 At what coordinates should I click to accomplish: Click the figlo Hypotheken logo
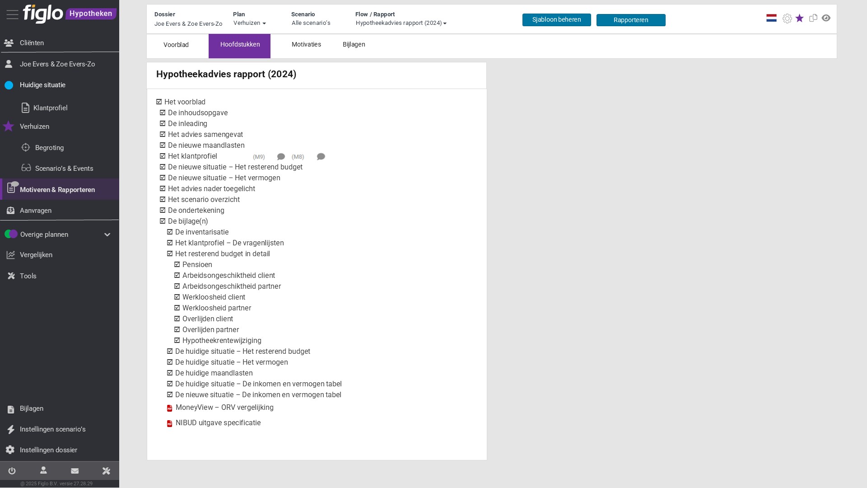click(x=70, y=14)
